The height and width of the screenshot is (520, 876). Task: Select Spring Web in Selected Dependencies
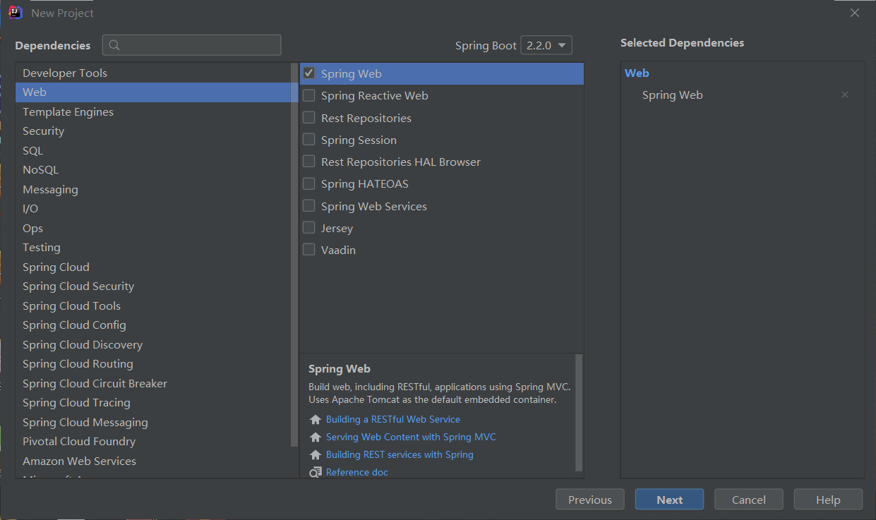[673, 95]
